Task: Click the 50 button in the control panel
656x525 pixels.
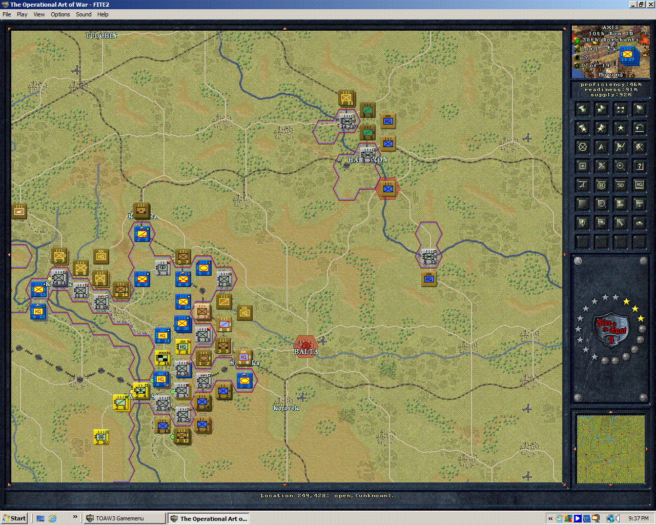Action: coord(620,185)
